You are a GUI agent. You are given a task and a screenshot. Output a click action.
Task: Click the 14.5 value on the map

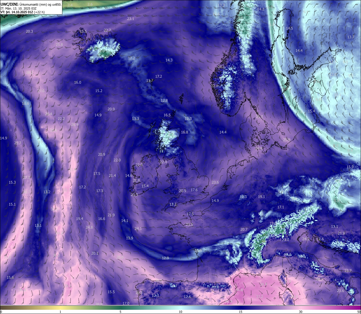[290, 28]
